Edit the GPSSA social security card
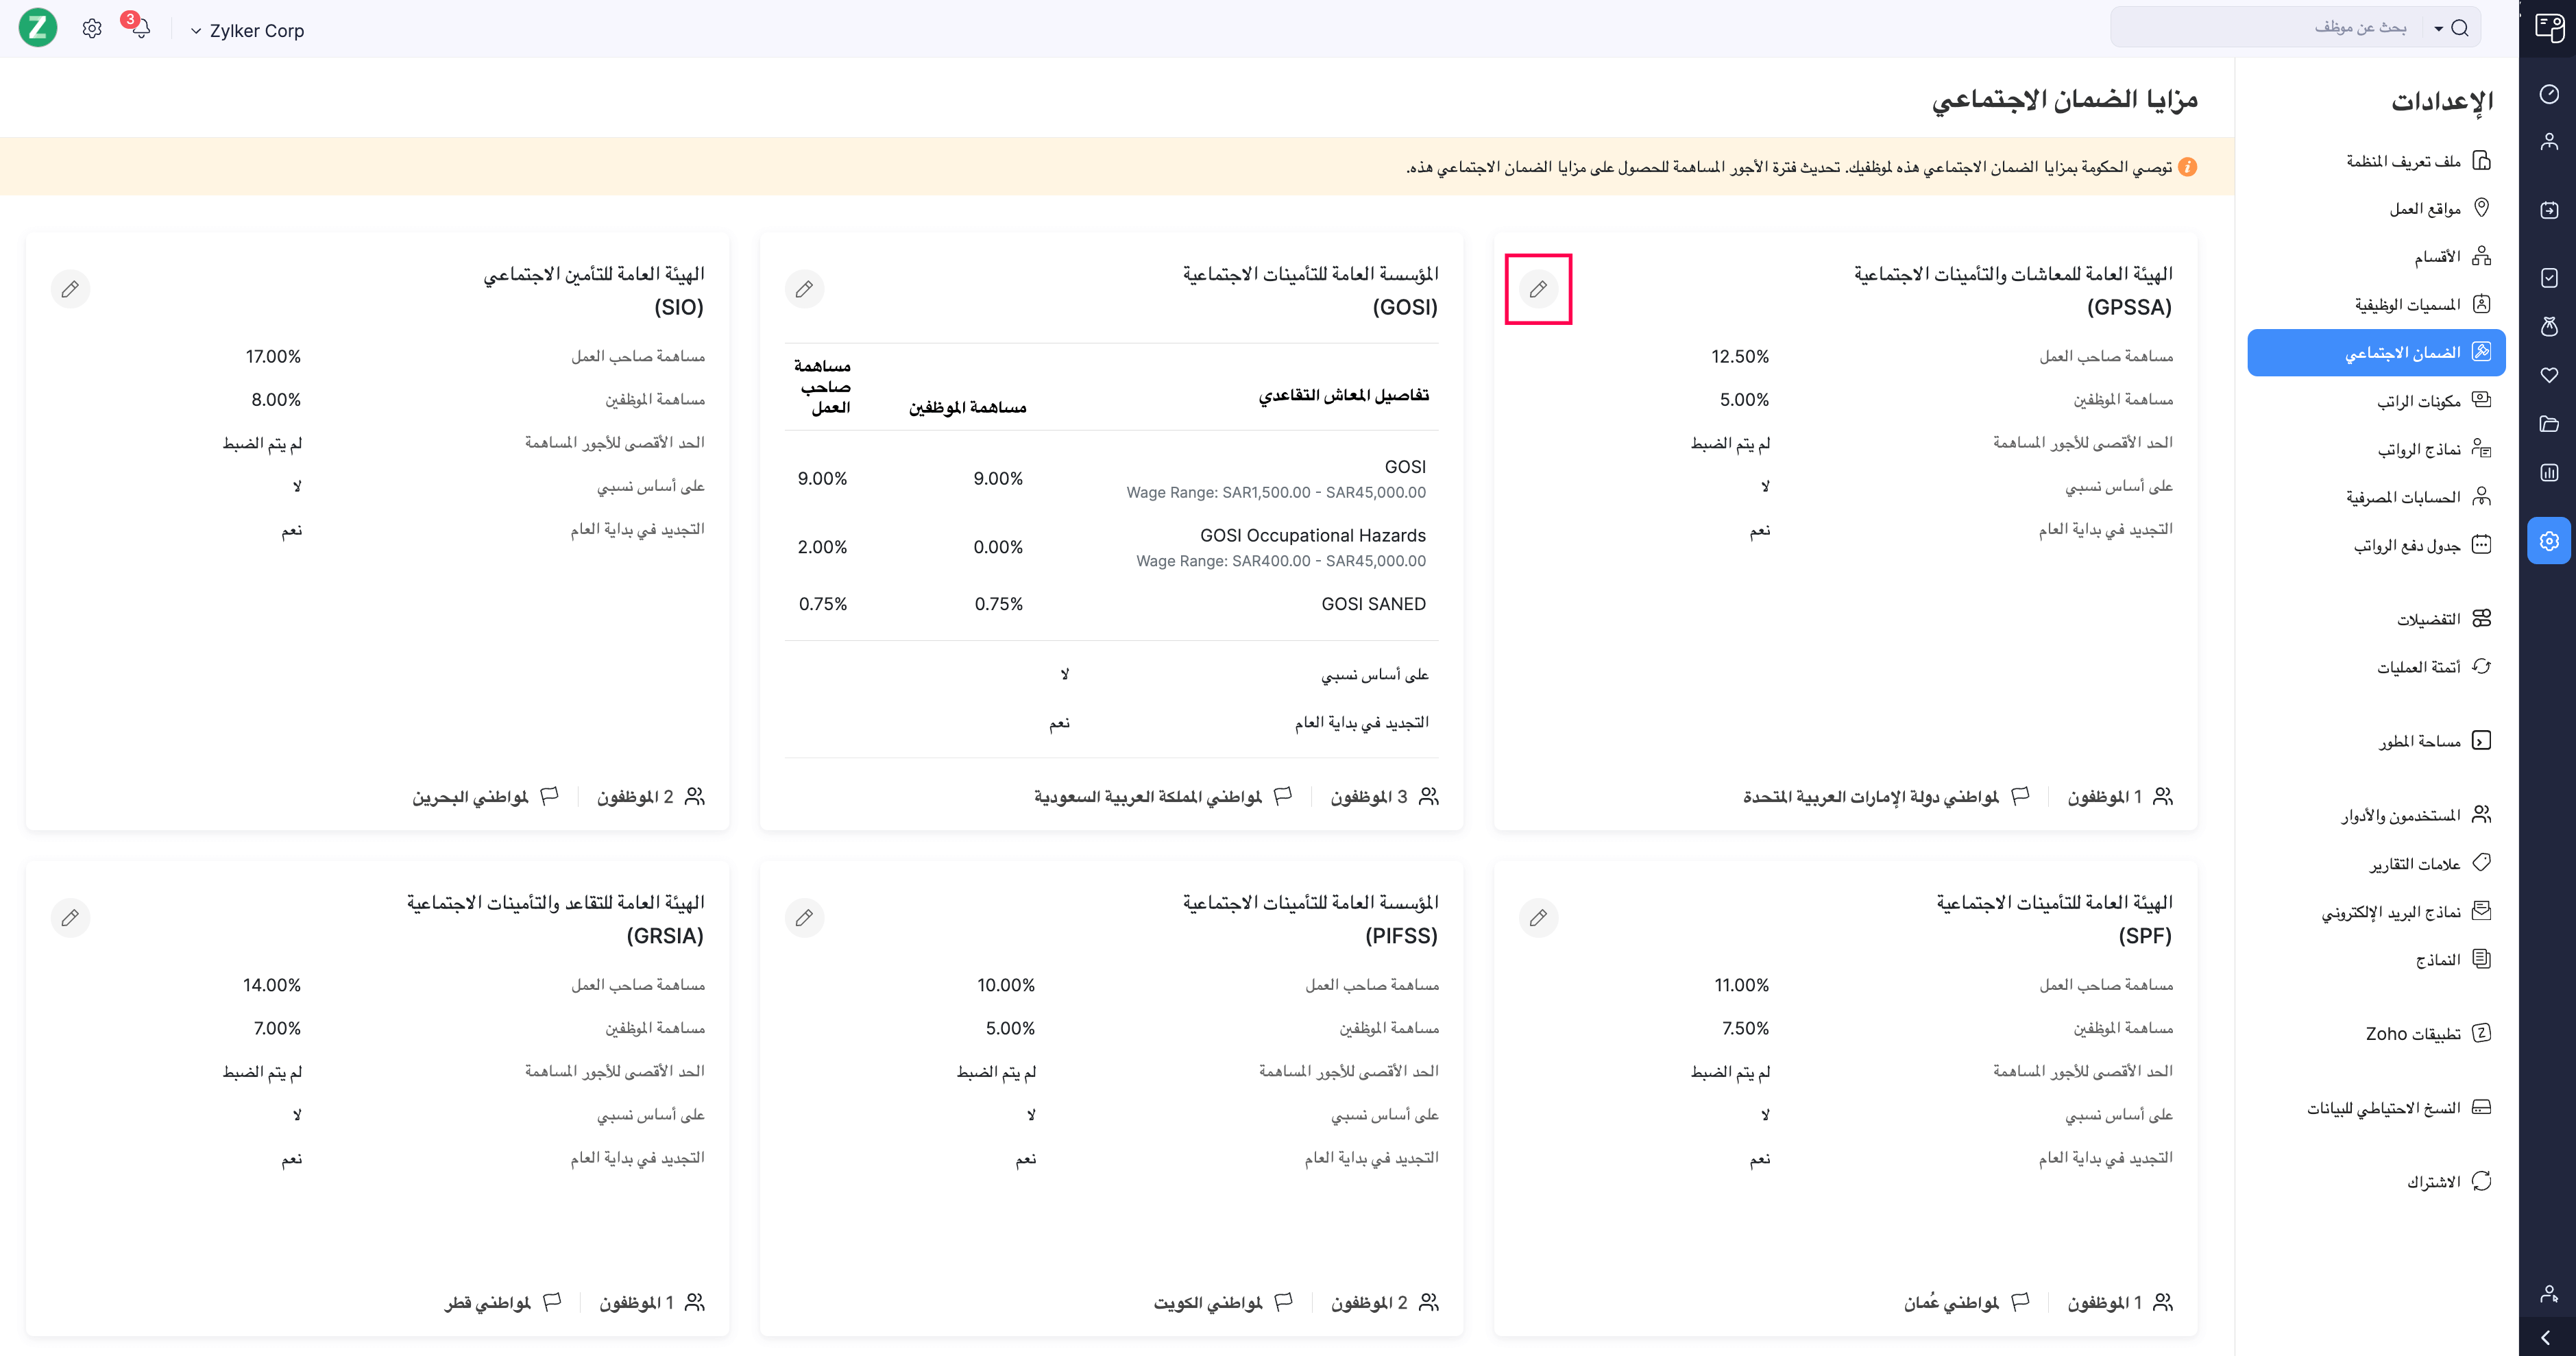The height and width of the screenshot is (1356, 2576). point(1538,289)
